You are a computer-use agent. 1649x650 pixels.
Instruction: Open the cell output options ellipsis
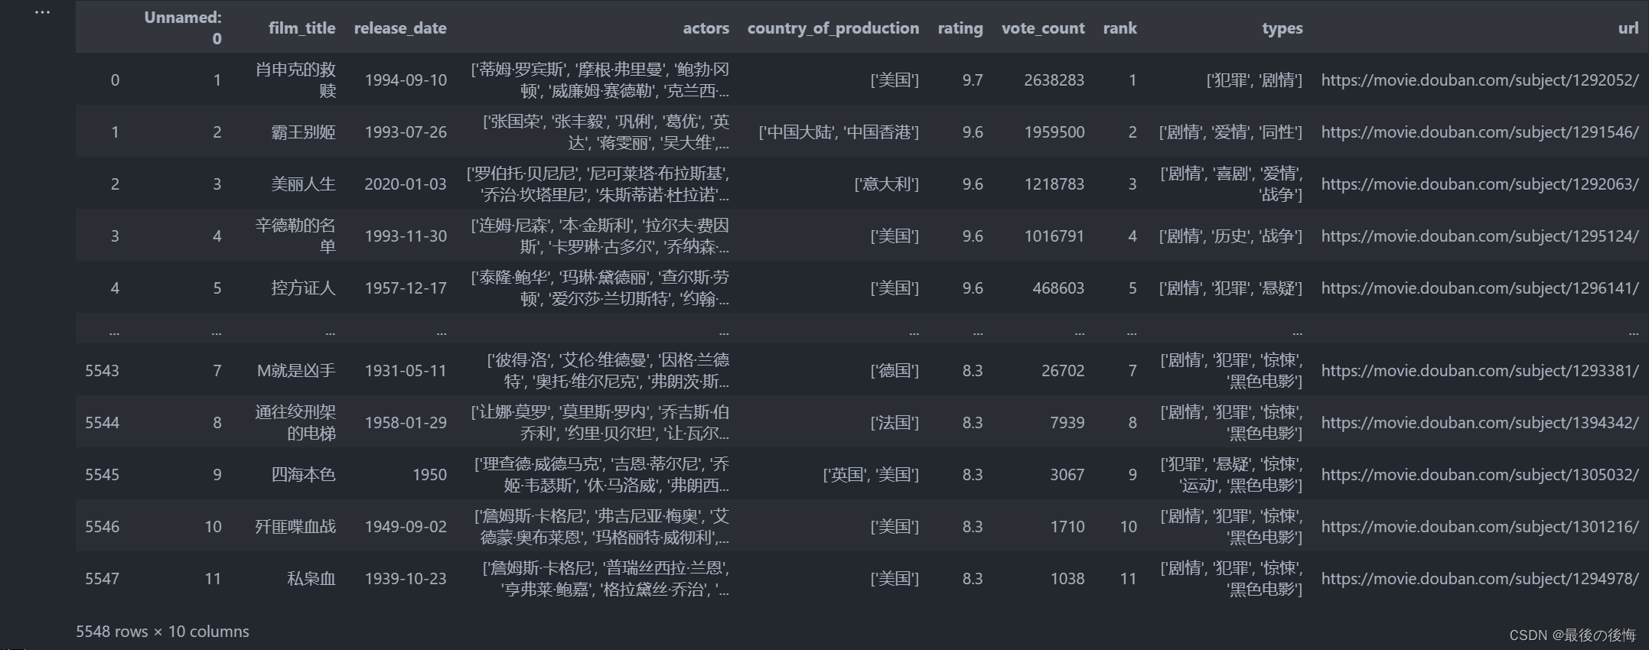pyautogui.click(x=42, y=12)
